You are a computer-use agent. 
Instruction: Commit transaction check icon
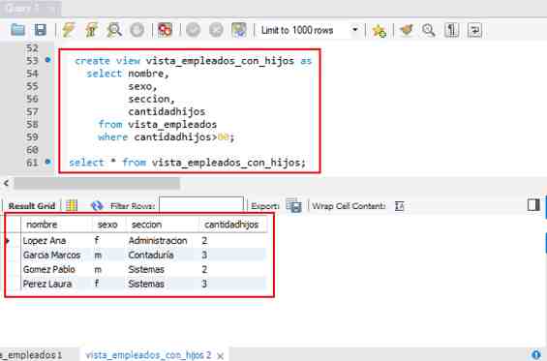point(193,30)
